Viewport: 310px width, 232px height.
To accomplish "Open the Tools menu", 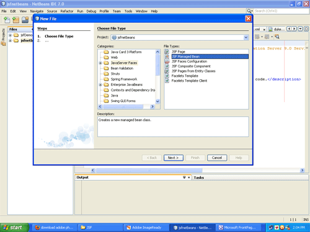I will (128, 11).
